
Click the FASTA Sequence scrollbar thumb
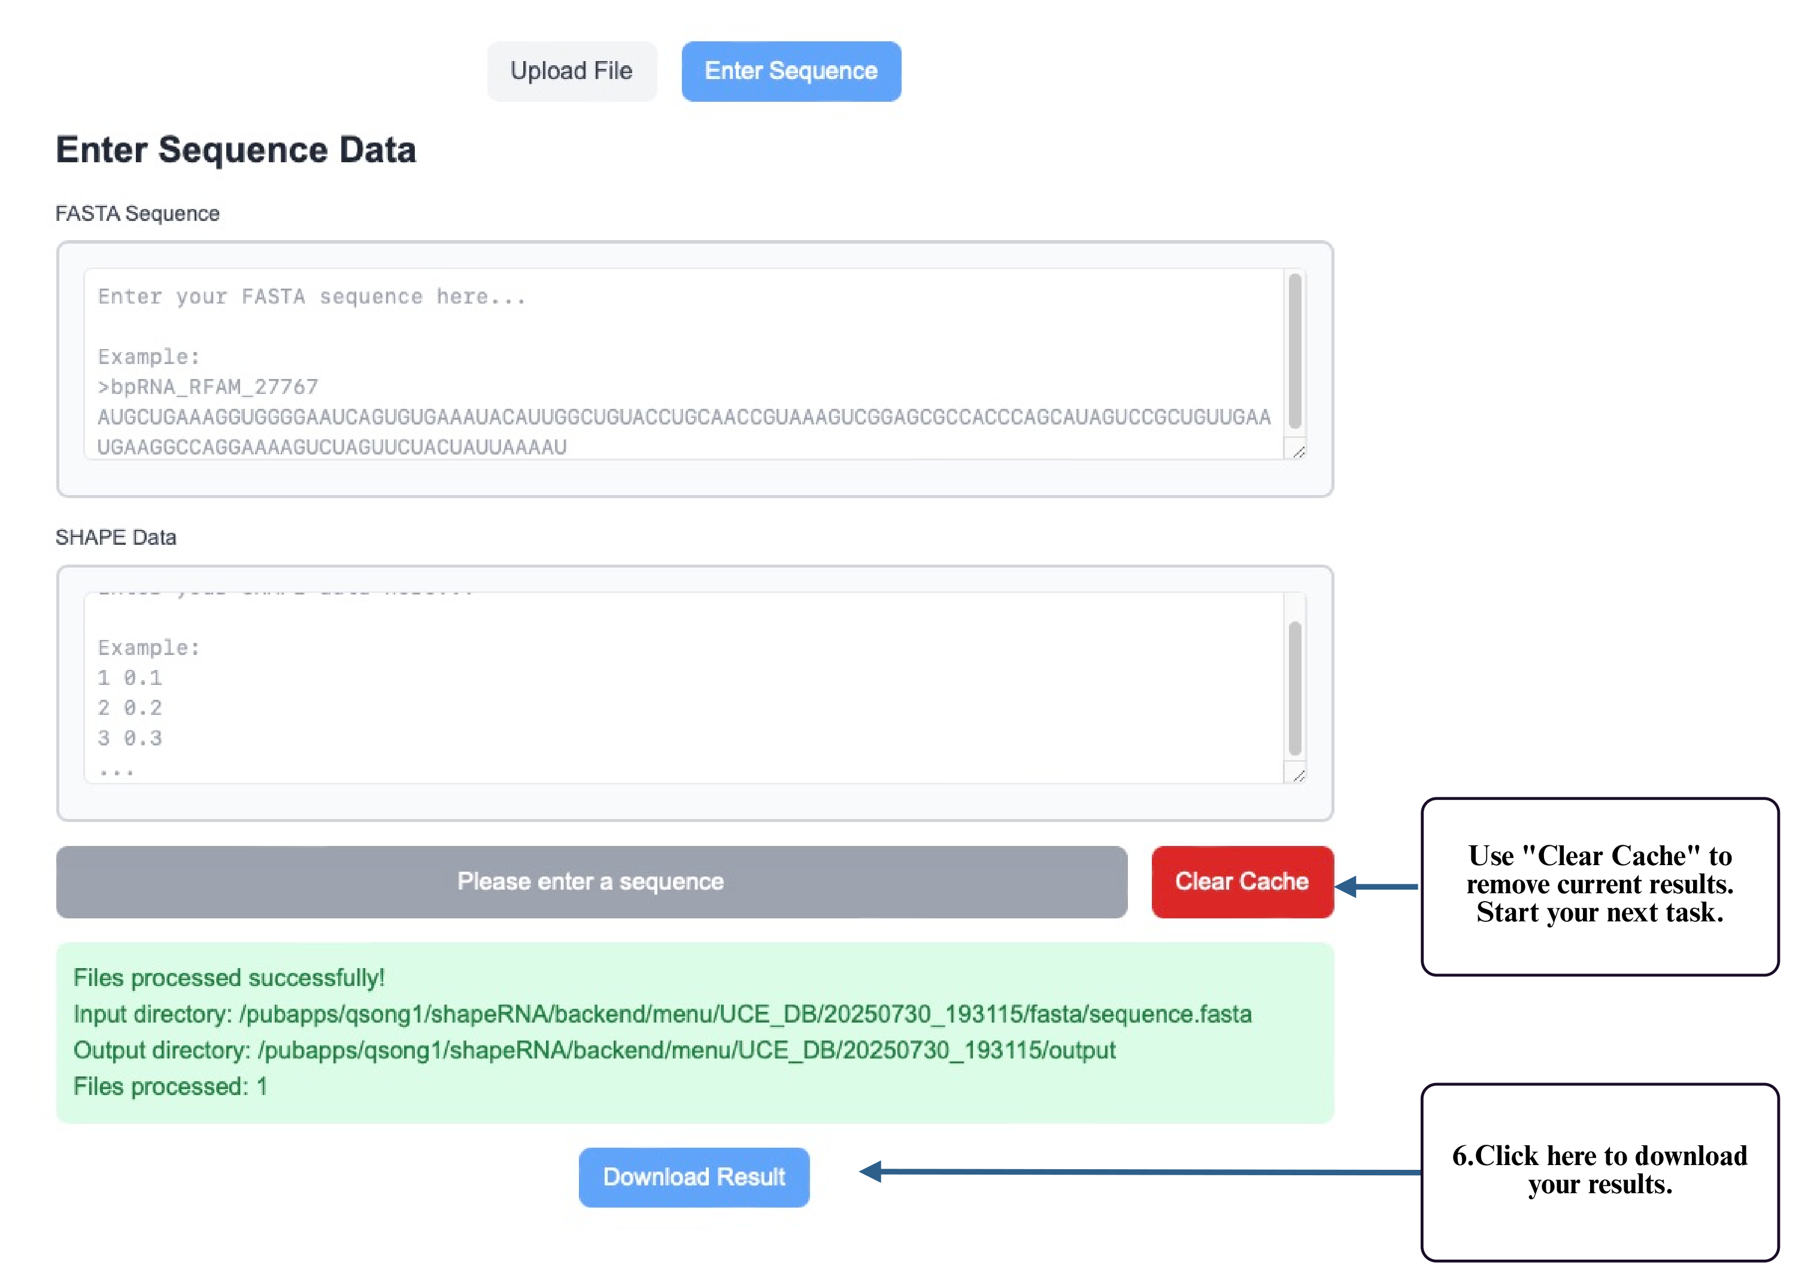point(1294,351)
